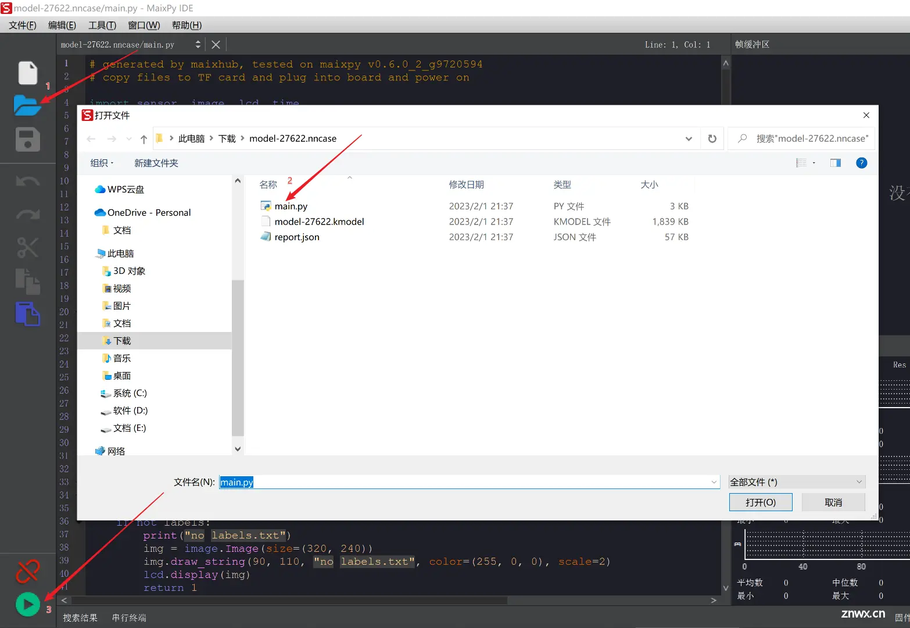Switch to 串行终端 tab
Screen dimensions: 910x628
129,618
